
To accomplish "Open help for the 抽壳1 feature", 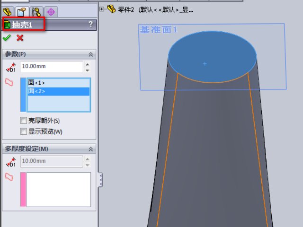I will point(90,25).
